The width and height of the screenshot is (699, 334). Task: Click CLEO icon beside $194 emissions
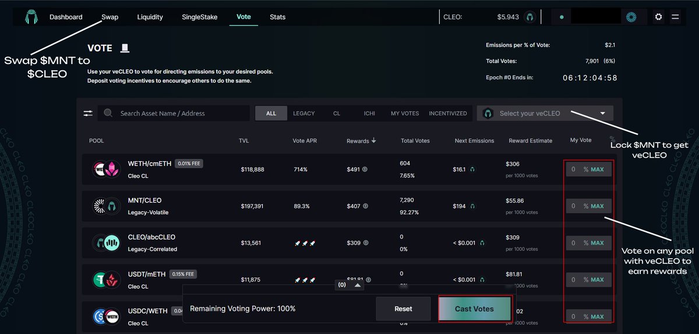pos(472,206)
